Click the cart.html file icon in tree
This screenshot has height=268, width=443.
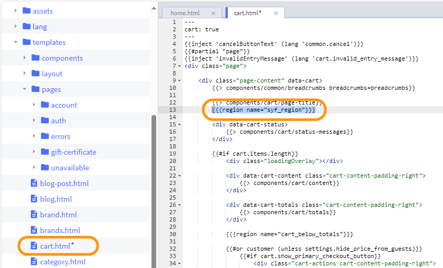click(34, 246)
